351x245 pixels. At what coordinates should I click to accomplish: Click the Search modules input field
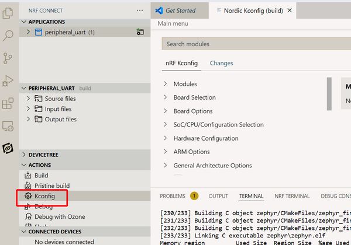[x=256, y=44]
